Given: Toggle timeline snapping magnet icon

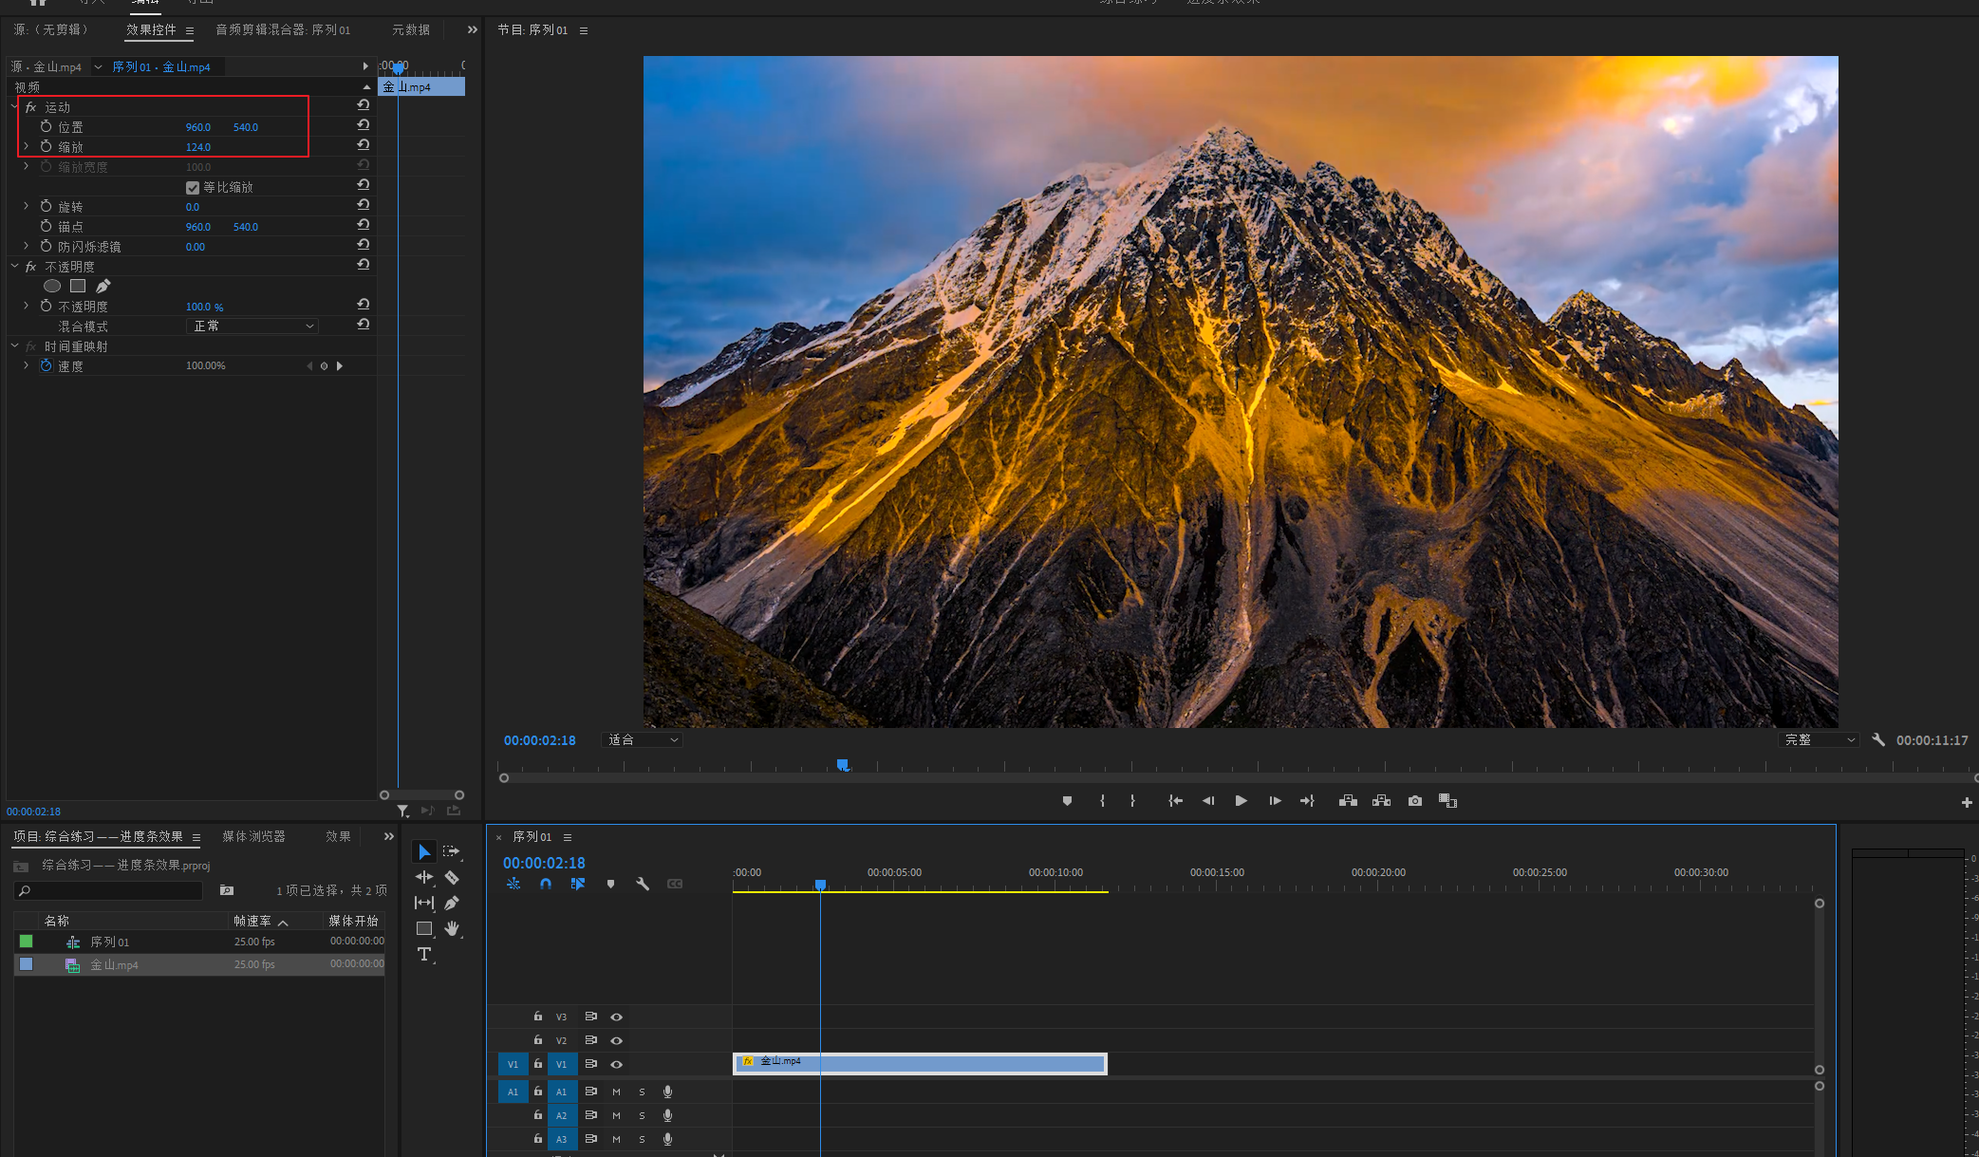Looking at the screenshot, I should pyautogui.click(x=546, y=884).
